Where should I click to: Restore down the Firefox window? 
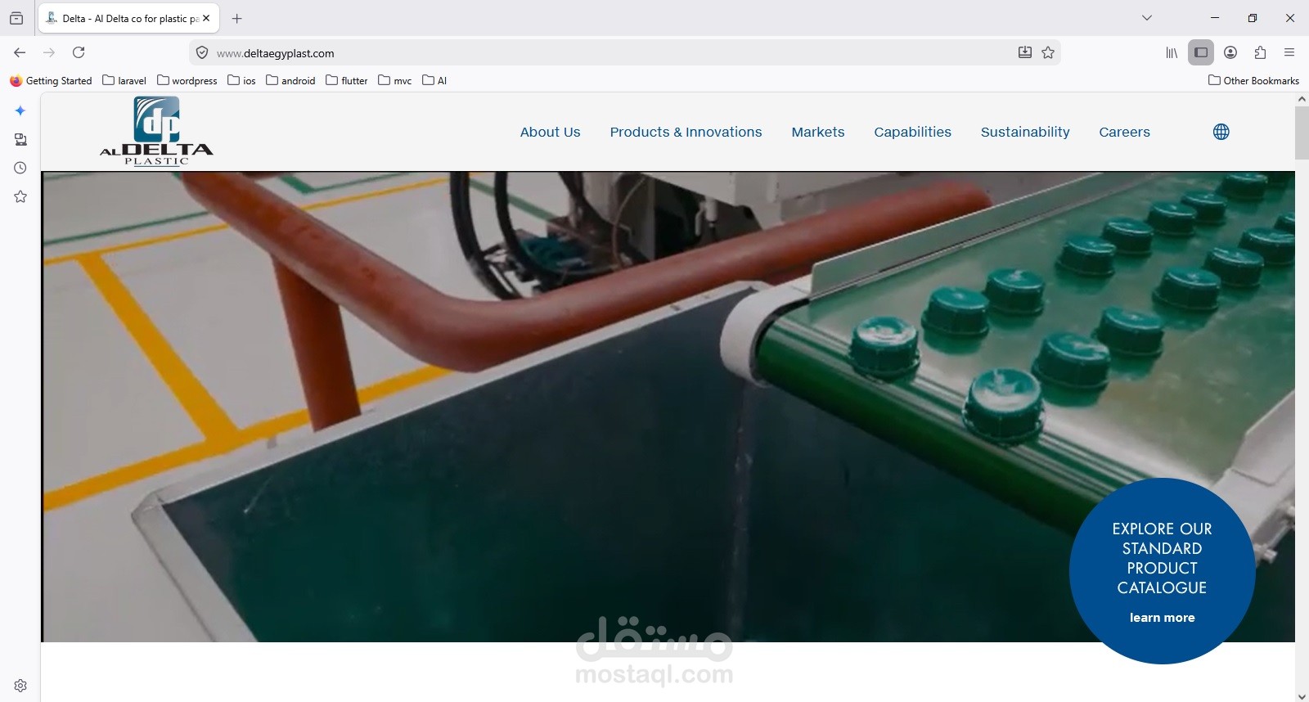[x=1253, y=18]
